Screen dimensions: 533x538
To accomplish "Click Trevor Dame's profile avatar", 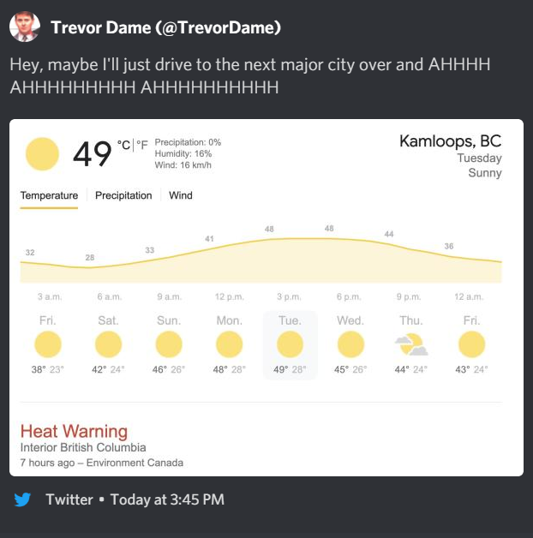I will (25, 27).
